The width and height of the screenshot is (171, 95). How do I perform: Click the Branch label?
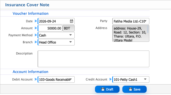[28, 42]
